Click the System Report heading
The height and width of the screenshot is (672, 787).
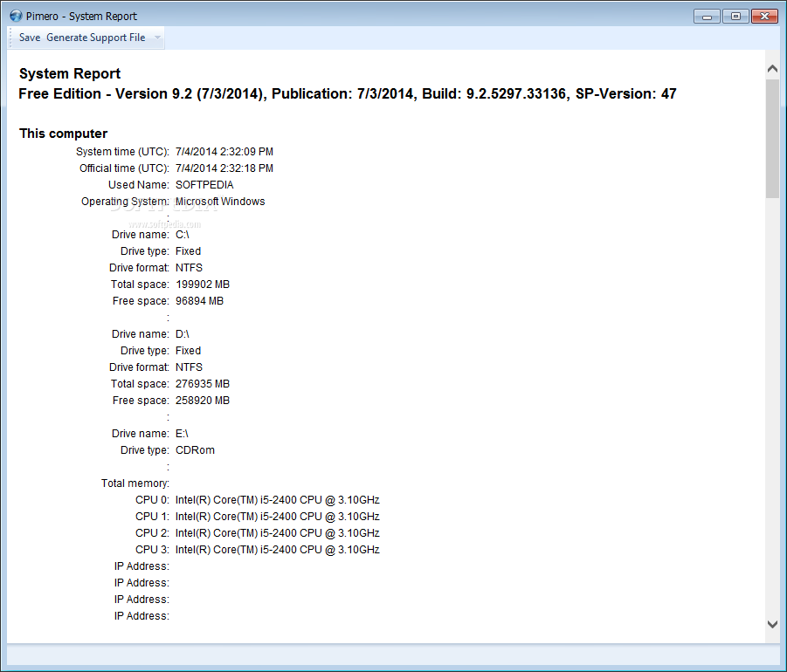pyautogui.click(x=70, y=73)
